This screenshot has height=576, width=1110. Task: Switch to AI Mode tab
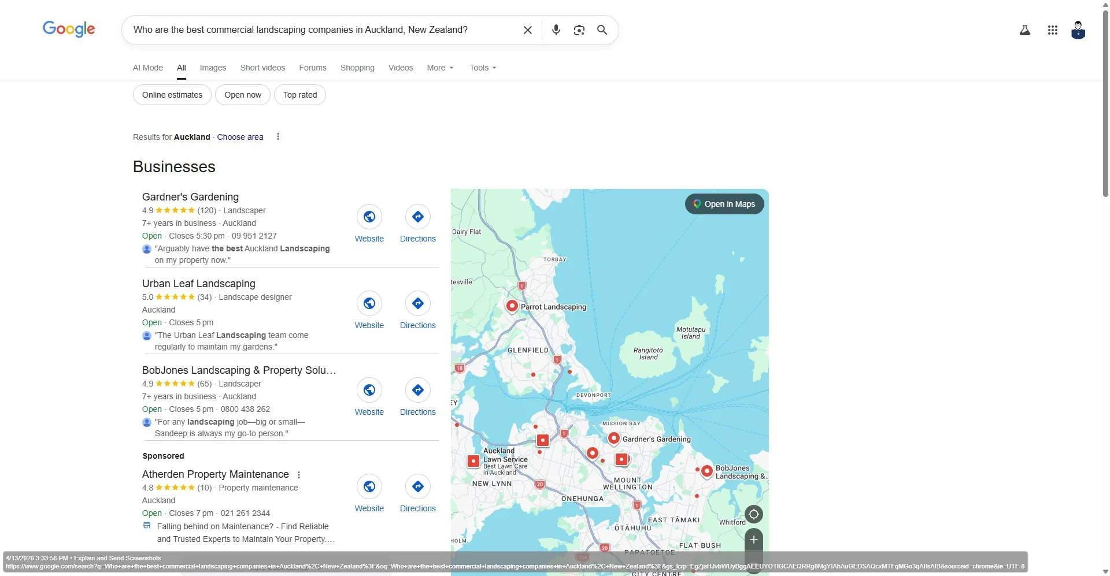(148, 68)
